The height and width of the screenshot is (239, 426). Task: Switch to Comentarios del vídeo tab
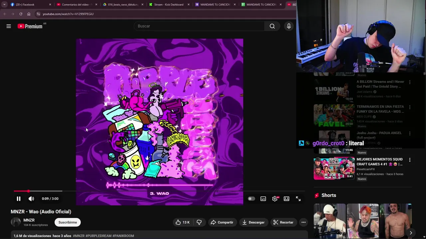(77, 5)
